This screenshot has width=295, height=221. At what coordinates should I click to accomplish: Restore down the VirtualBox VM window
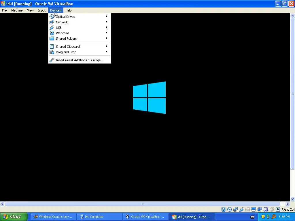[x=285, y=3]
